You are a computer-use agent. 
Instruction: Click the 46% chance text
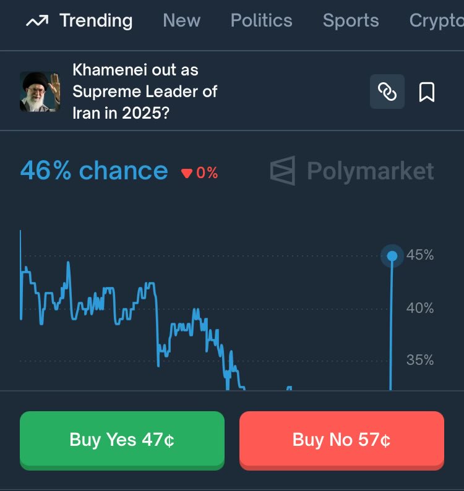tap(94, 171)
